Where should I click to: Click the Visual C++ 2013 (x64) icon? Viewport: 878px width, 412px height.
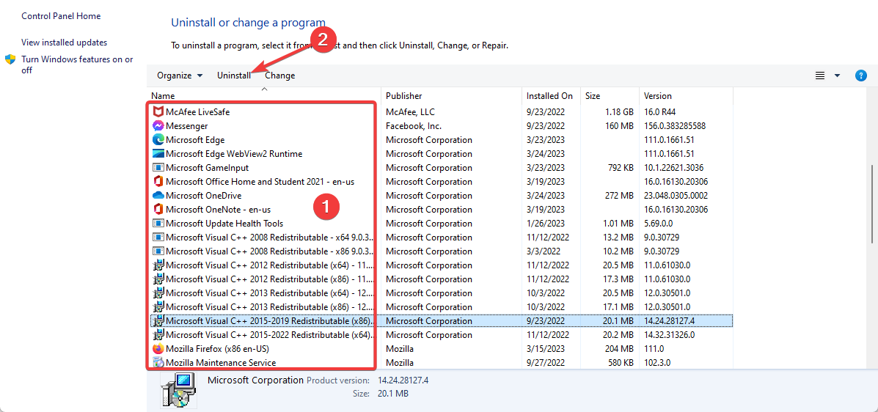[158, 293]
